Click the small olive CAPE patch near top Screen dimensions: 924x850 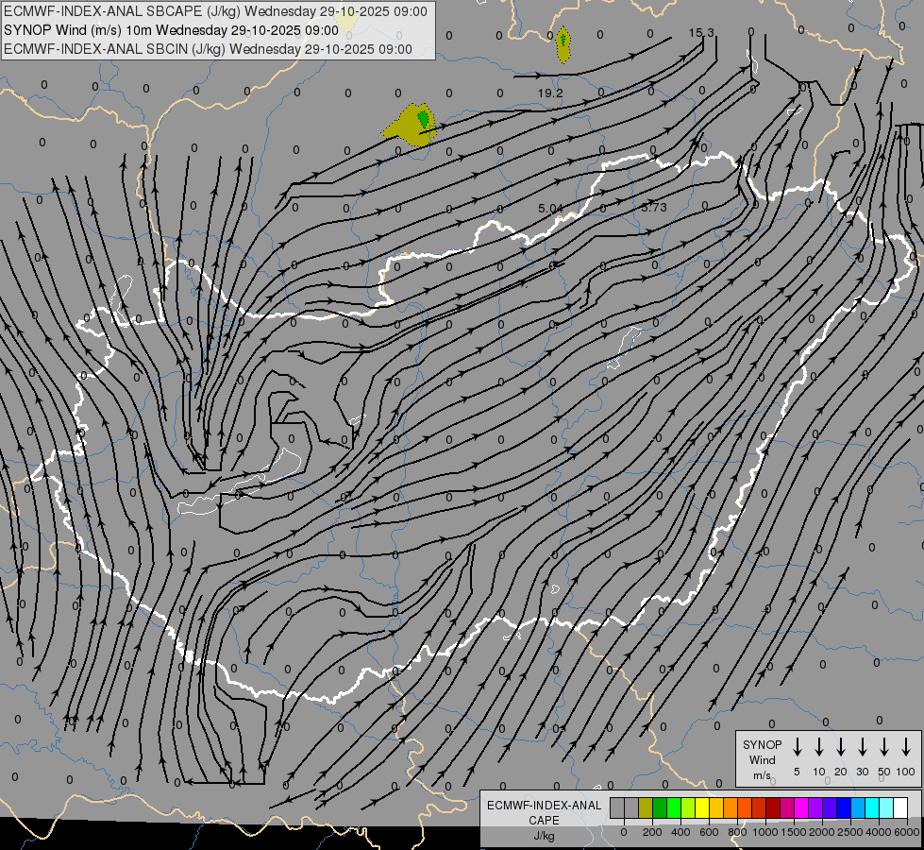563,44
